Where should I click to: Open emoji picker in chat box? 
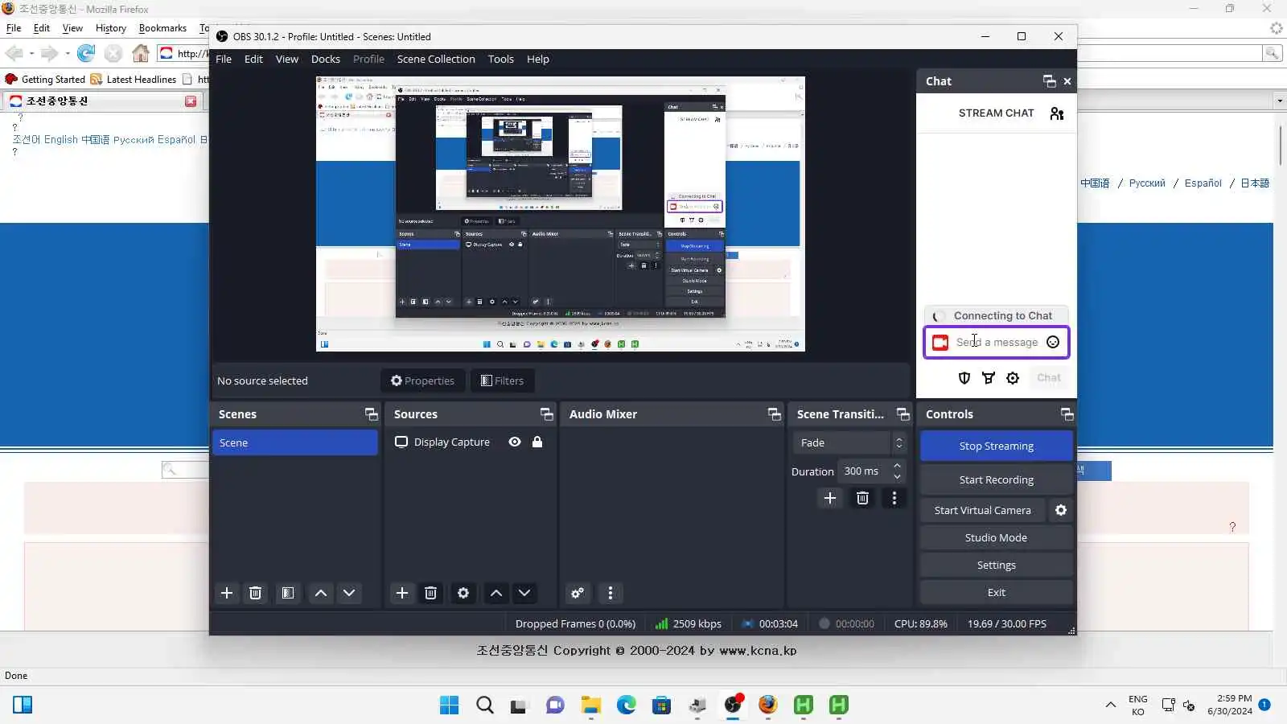1053,342
